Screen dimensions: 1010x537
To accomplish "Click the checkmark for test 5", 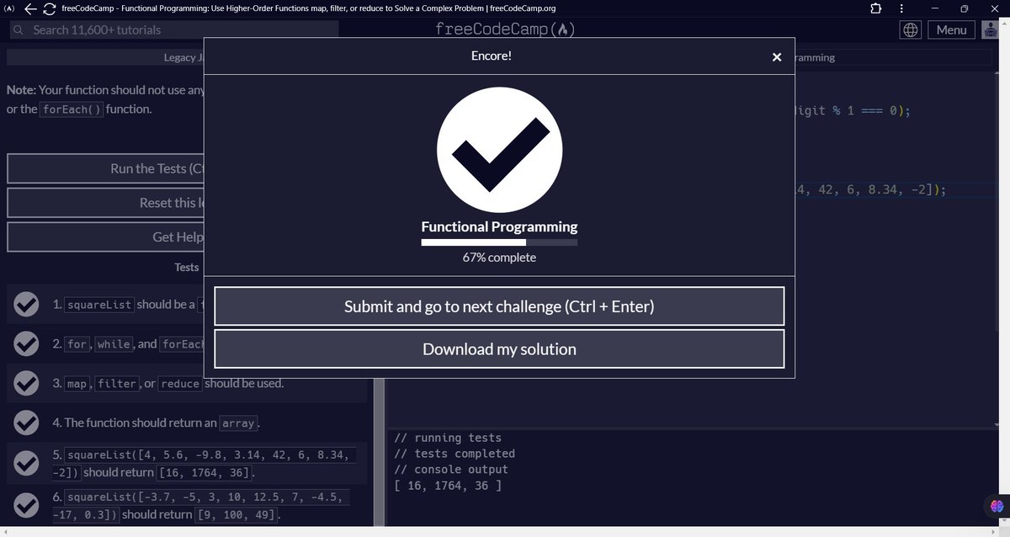I will (25, 462).
